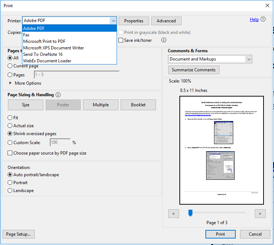Go to the previous preview page arrow
Image resolution: width=274 pixels, height=245 pixels.
pyautogui.click(x=174, y=214)
